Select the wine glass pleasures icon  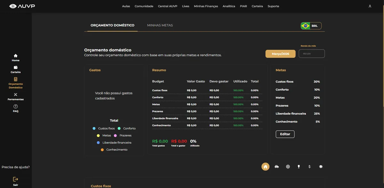pos(299,167)
